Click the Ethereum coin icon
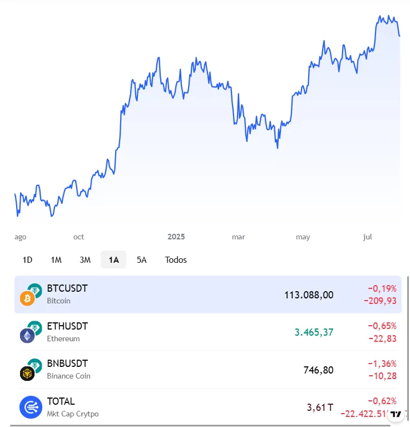410x427 pixels. pyautogui.click(x=27, y=336)
